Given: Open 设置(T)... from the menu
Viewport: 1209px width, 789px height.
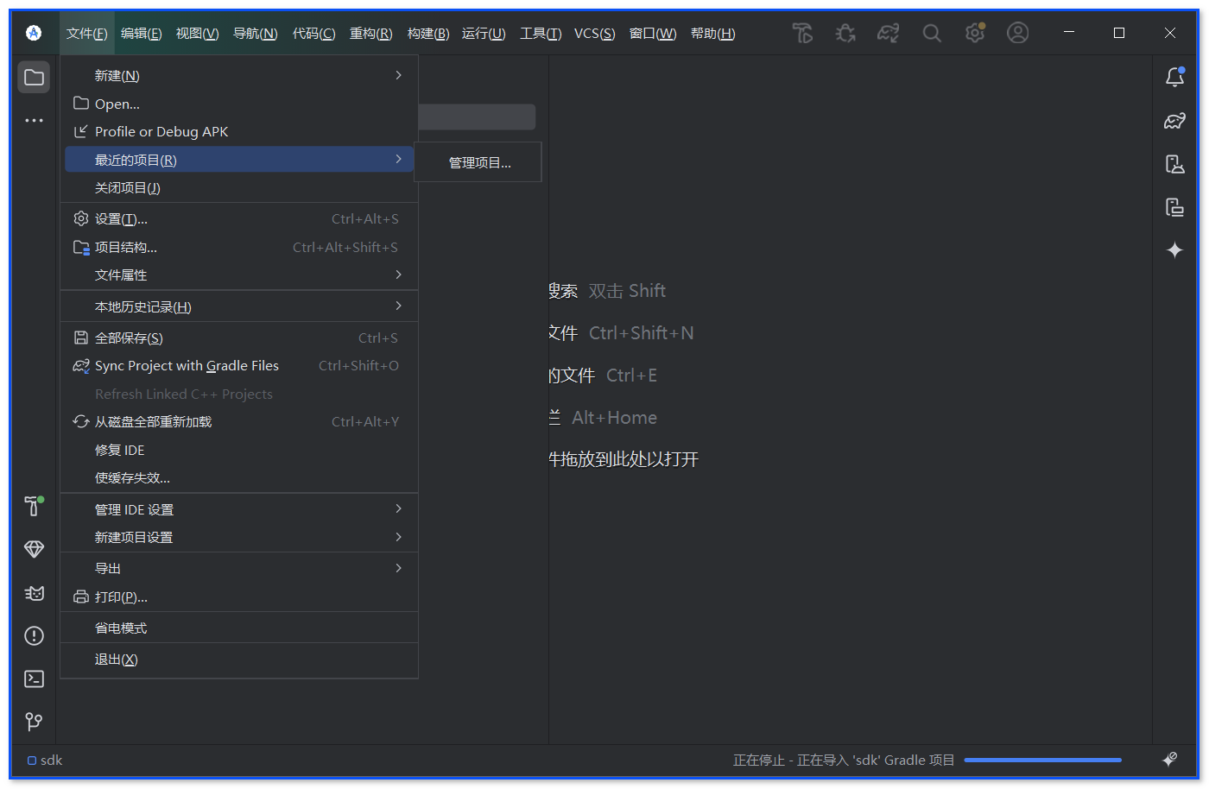Looking at the screenshot, I should pos(239,219).
